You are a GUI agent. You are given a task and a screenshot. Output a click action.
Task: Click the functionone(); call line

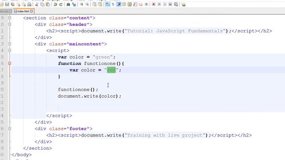(x=78, y=90)
